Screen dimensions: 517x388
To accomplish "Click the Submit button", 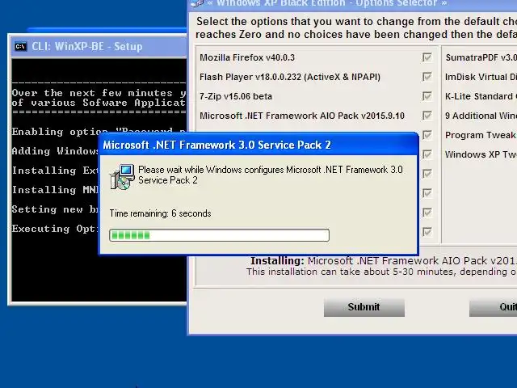I will click(x=364, y=307).
